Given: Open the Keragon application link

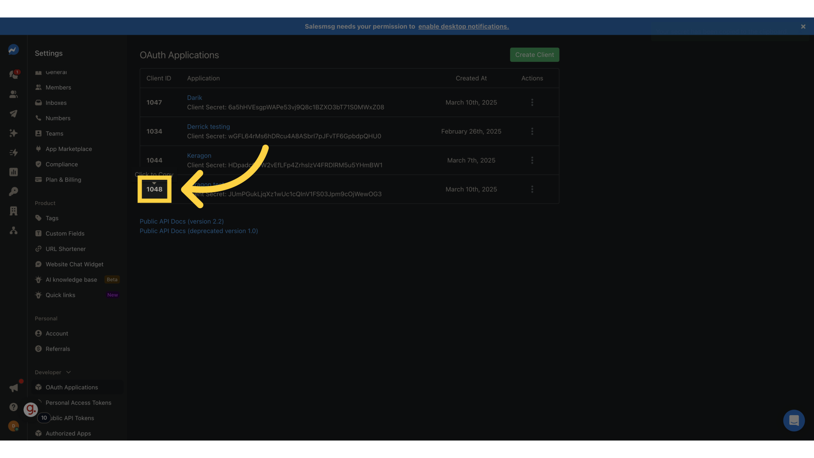Looking at the screenshot, I should (x=199, y=156).
